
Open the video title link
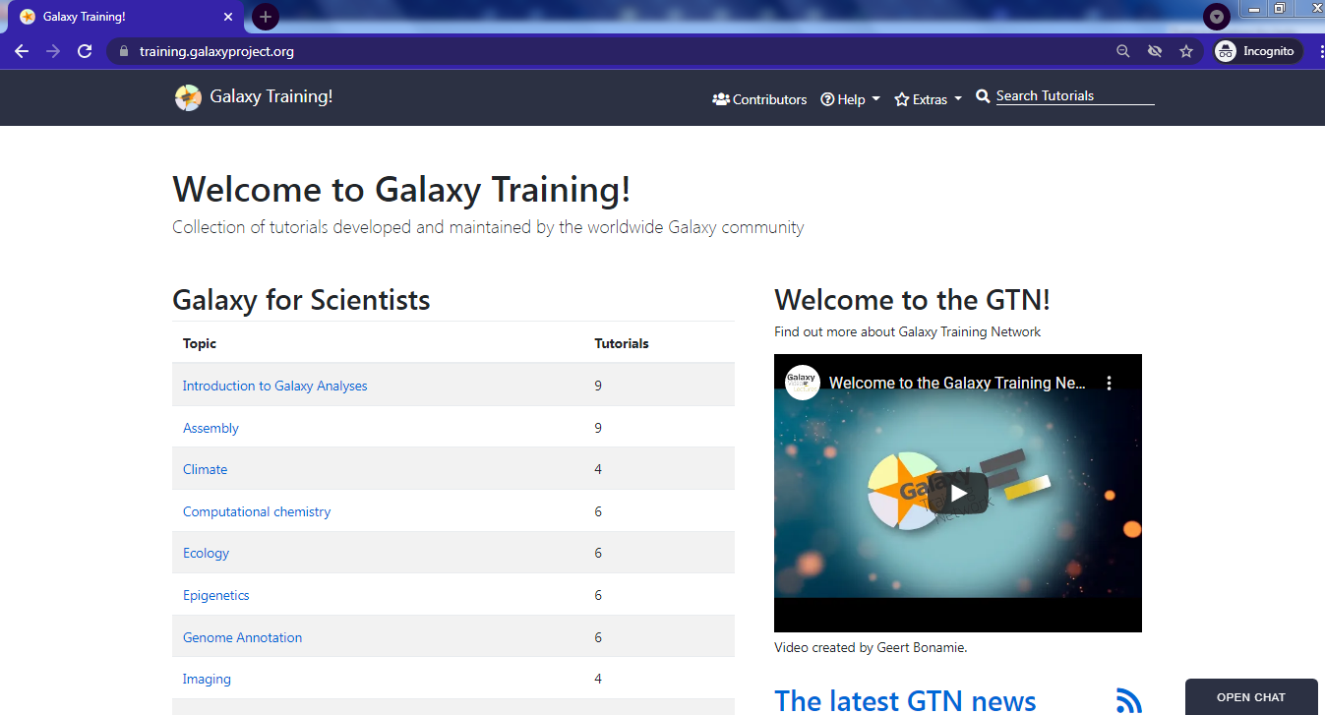(x=957, y=383)
